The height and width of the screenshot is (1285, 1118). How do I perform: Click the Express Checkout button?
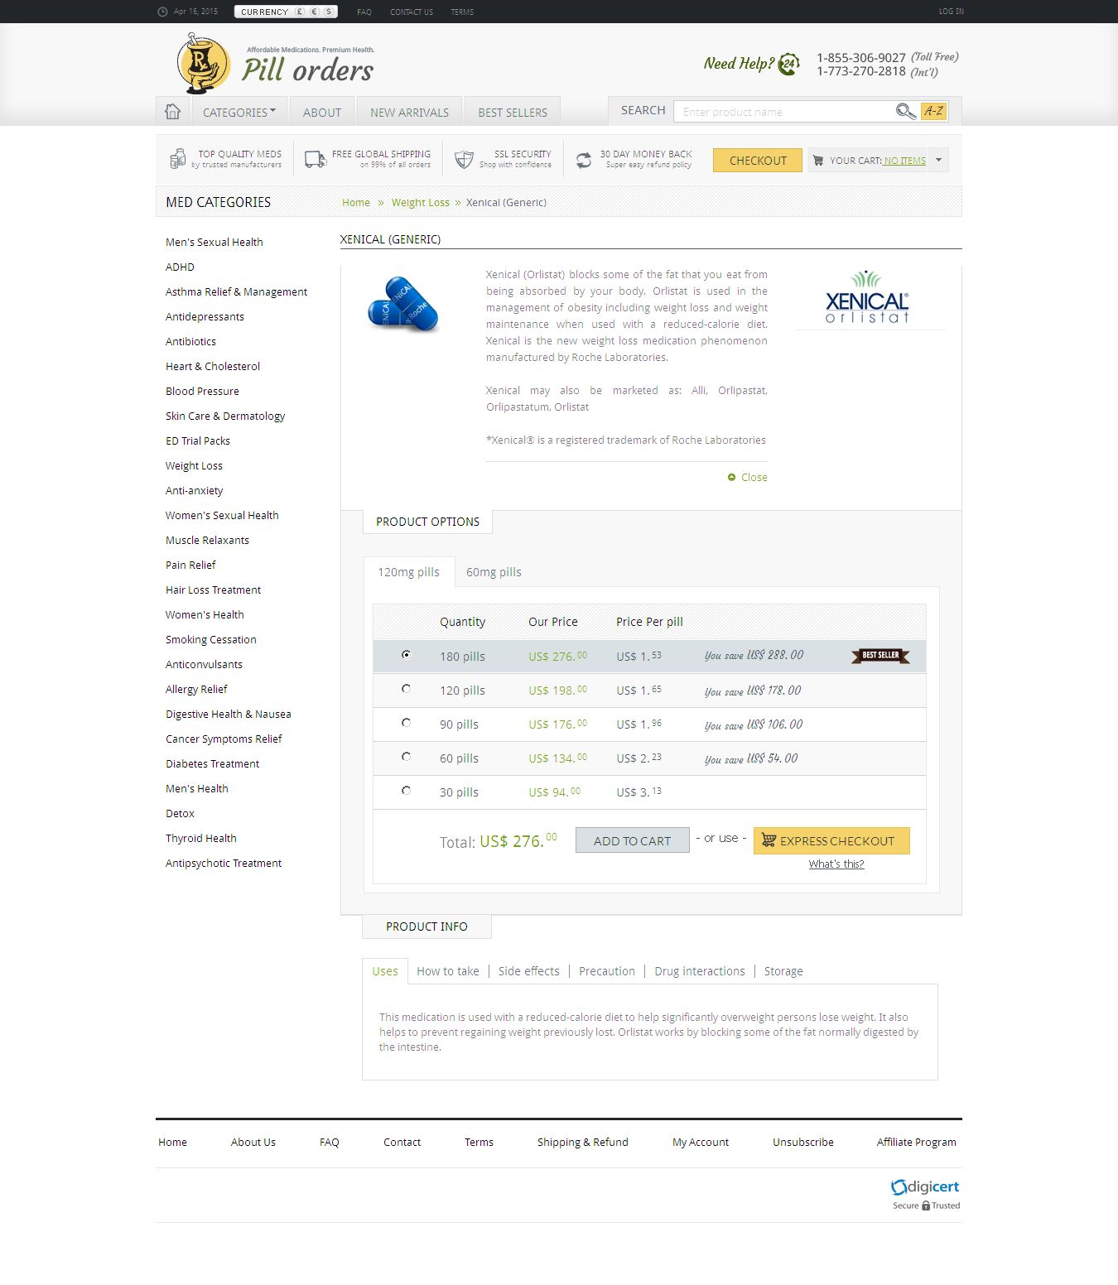831,840
